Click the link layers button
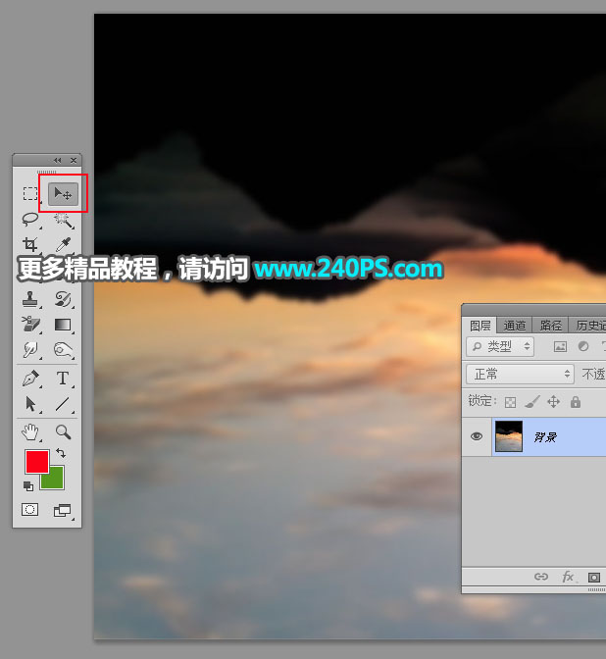The width and height of the screenshot is (606, 659). (540, 578)
